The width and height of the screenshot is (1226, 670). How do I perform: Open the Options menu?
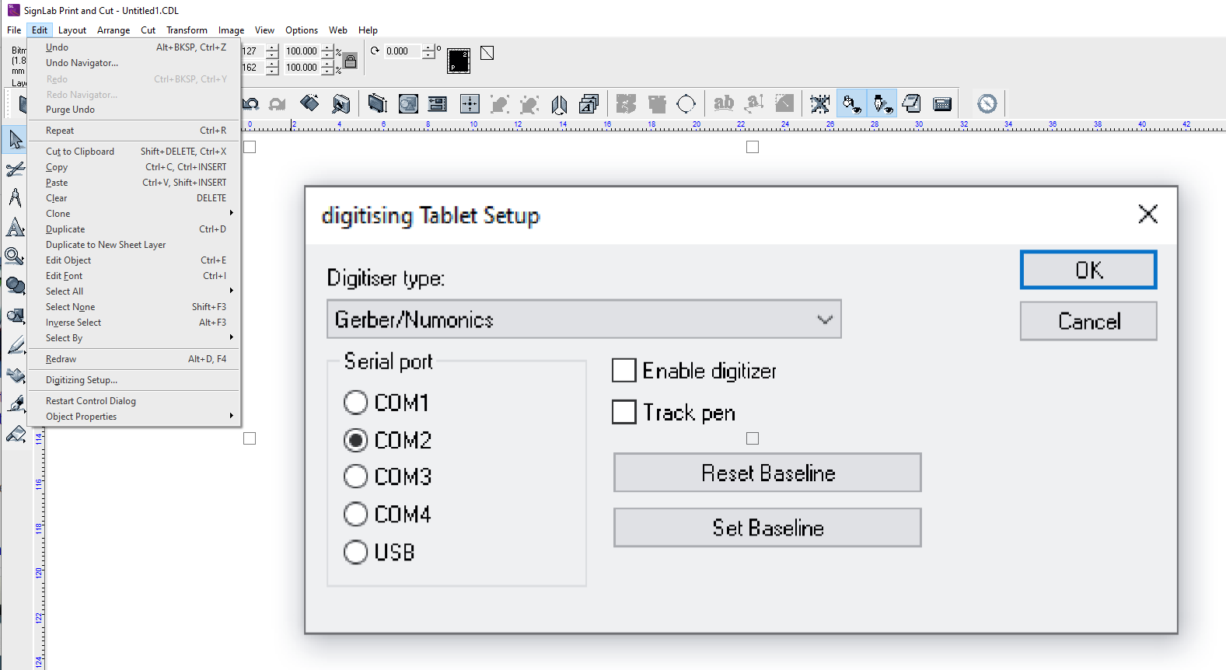click(x=302, y=30)
